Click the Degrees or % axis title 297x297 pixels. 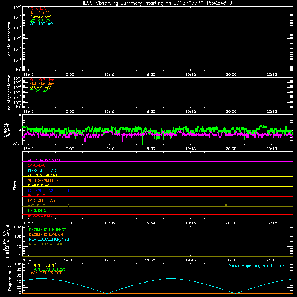[x=10, y=278]
